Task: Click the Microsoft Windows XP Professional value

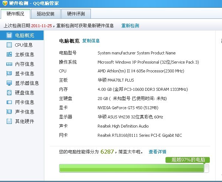Action: coord(148,62)
